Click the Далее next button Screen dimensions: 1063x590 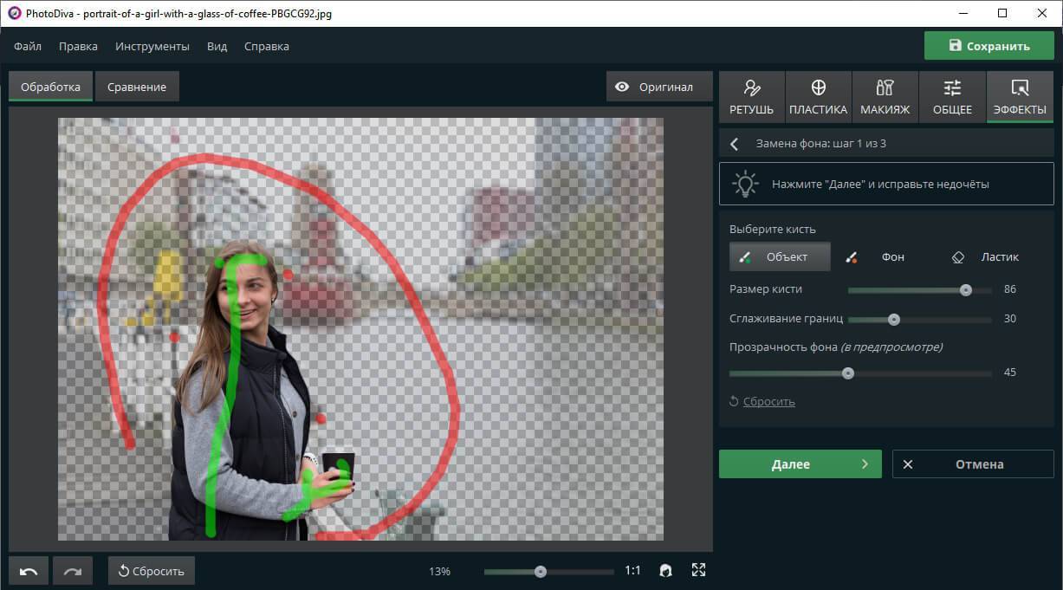click(800, 464)
